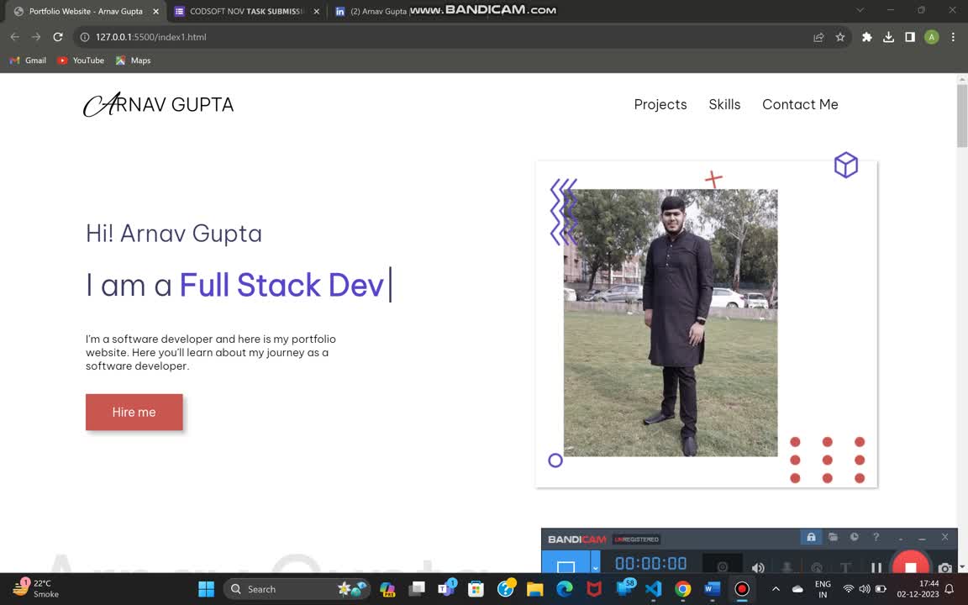Click the taskbar Search box
The image size is (968, 605).
pyautogui.click(x=297, y=589)
